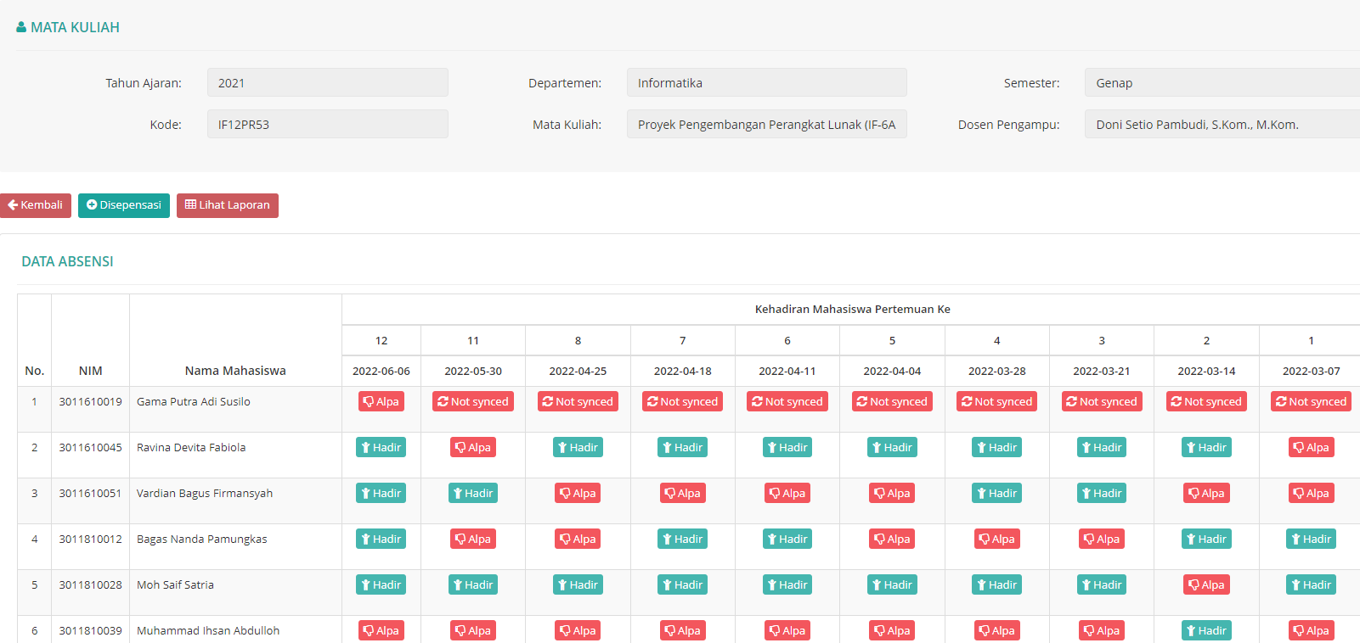Viewport: 1360px width, 643px height.
Task: Toggle Bagas Nanda's Alpa on 2022-05-30
Action: click(473, 539)
